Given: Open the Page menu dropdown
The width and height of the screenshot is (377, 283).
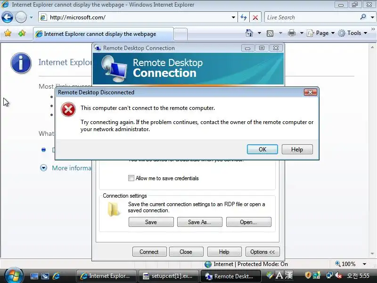Looking at the screenshot, I should coord(321,33).
